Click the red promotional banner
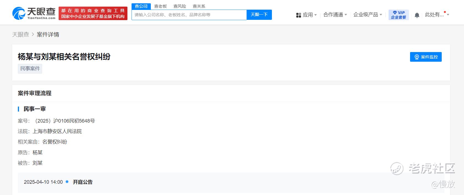464x195 pixels. pyautogui.click(x=93, y=13)
